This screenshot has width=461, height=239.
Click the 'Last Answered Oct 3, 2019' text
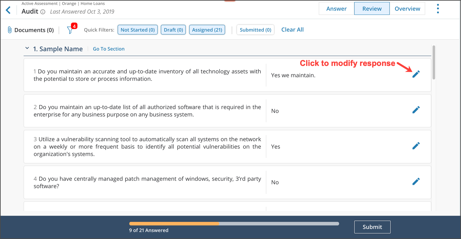coord(82,12)
